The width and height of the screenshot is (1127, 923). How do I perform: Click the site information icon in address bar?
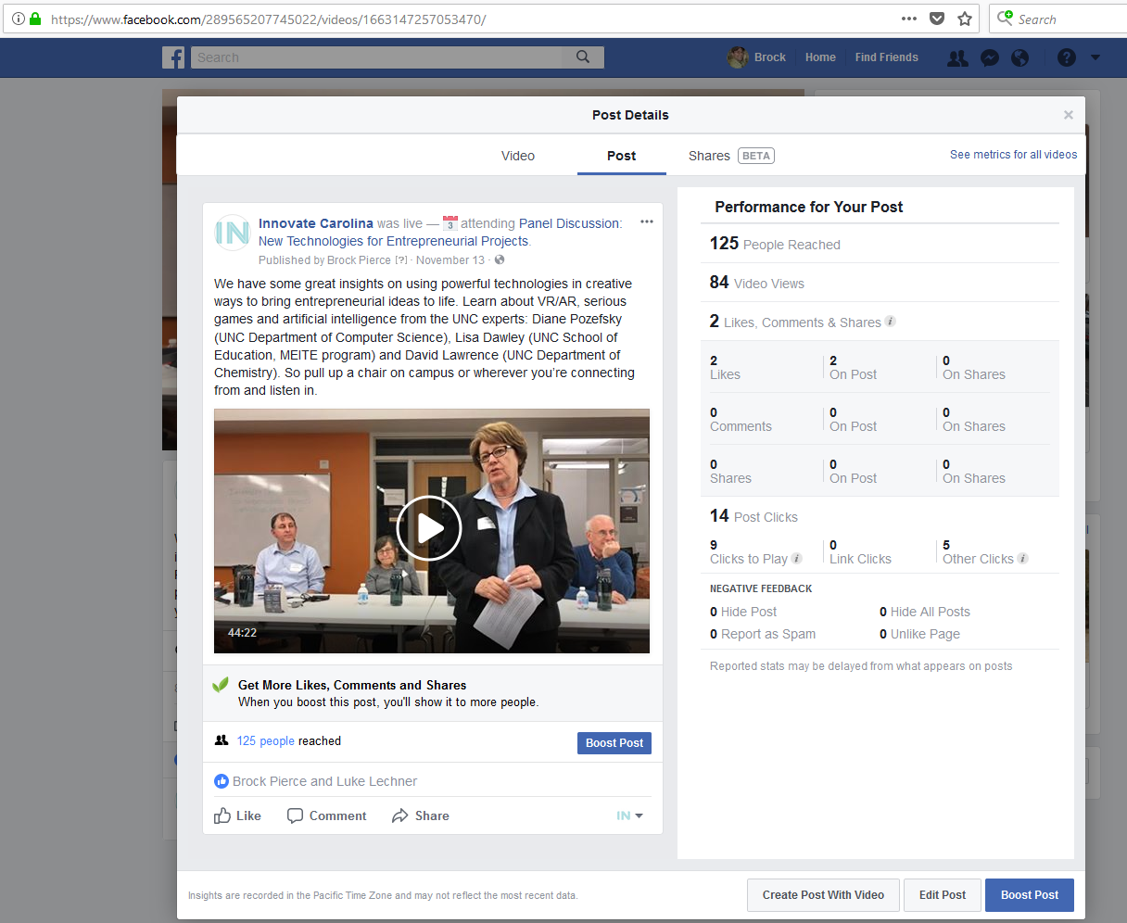click(18, 19)
